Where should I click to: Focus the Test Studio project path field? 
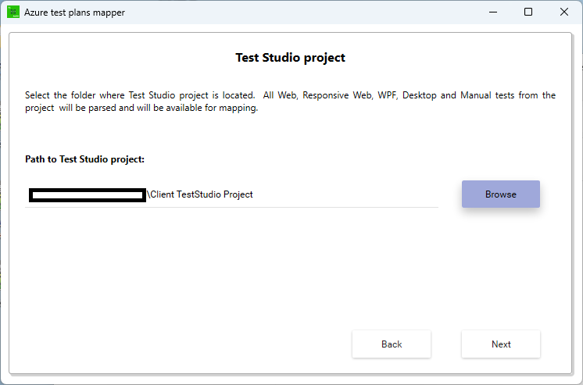[x=231, y=194]
